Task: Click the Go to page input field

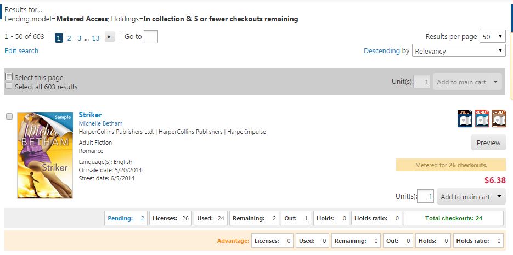Action: tap(151, 37)
